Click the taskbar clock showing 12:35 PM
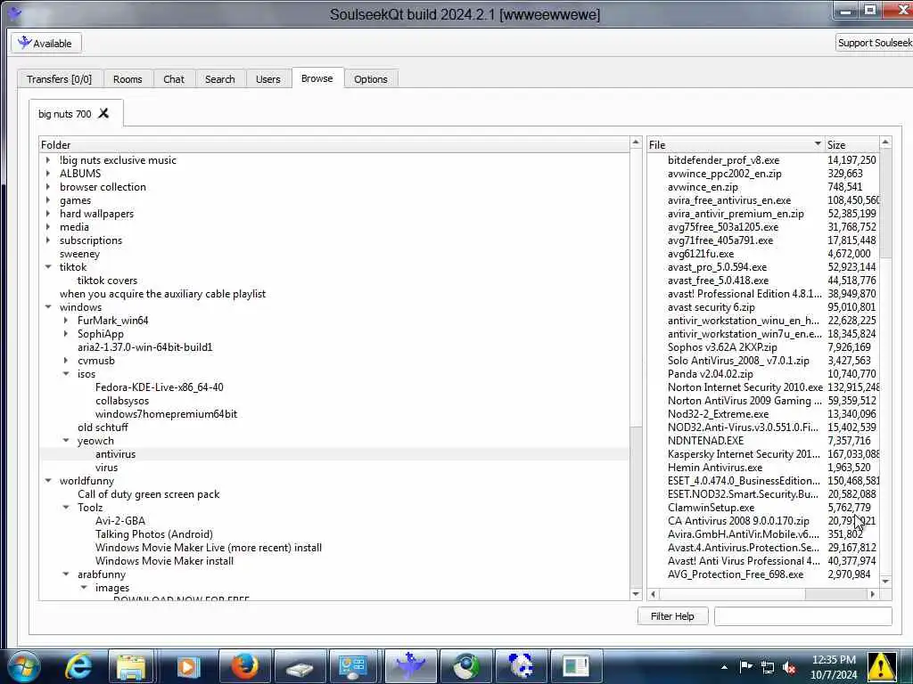This screenshot has height=684, width=913. [834, 667]
